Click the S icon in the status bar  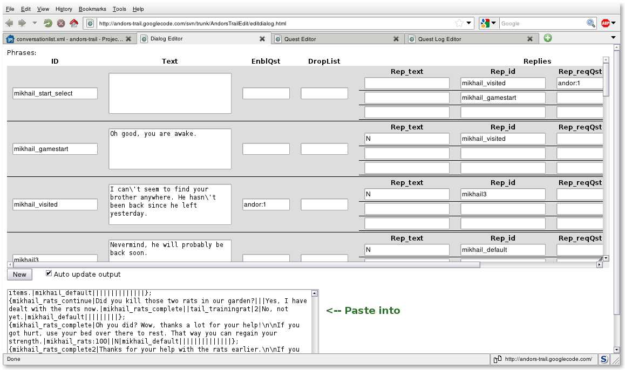point(604,359)
